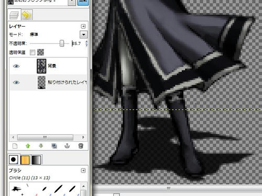
Task: Open the Gradients tab
Action: [x=37, y=160]
